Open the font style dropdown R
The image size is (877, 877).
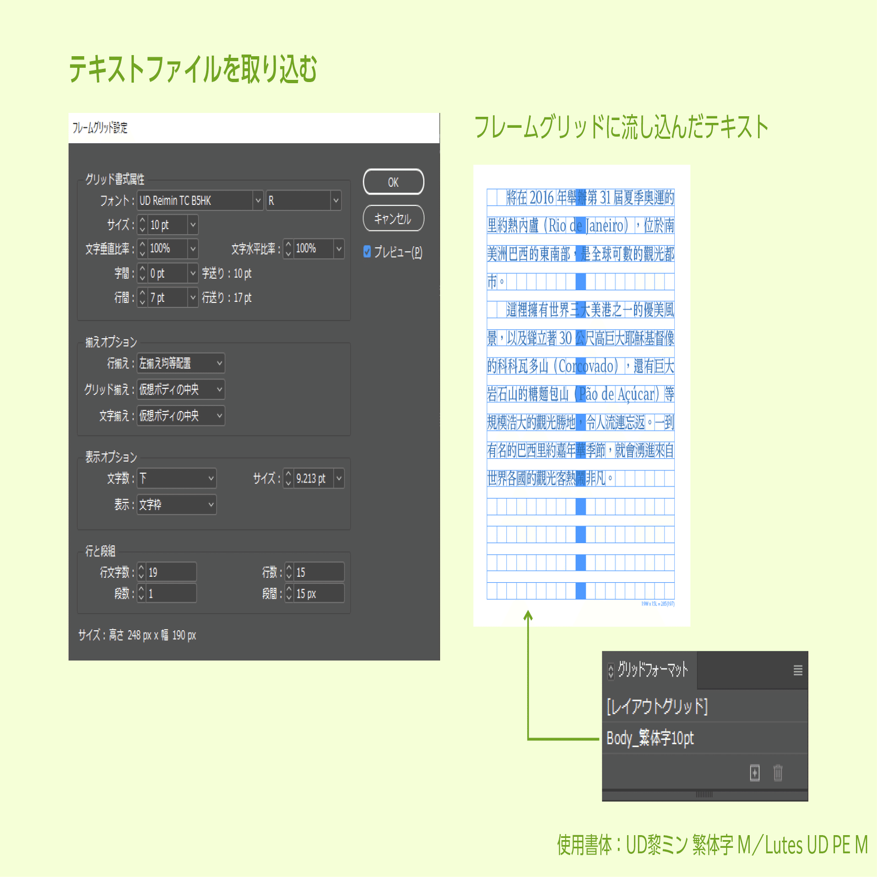(304, 201)
